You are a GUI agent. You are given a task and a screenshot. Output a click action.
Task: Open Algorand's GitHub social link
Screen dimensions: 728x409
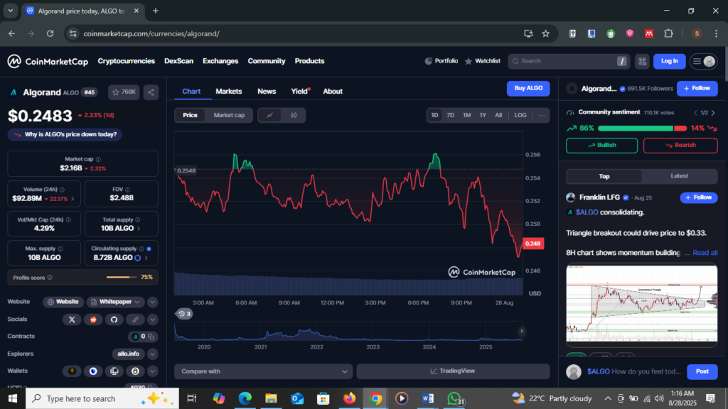[114, 320]
